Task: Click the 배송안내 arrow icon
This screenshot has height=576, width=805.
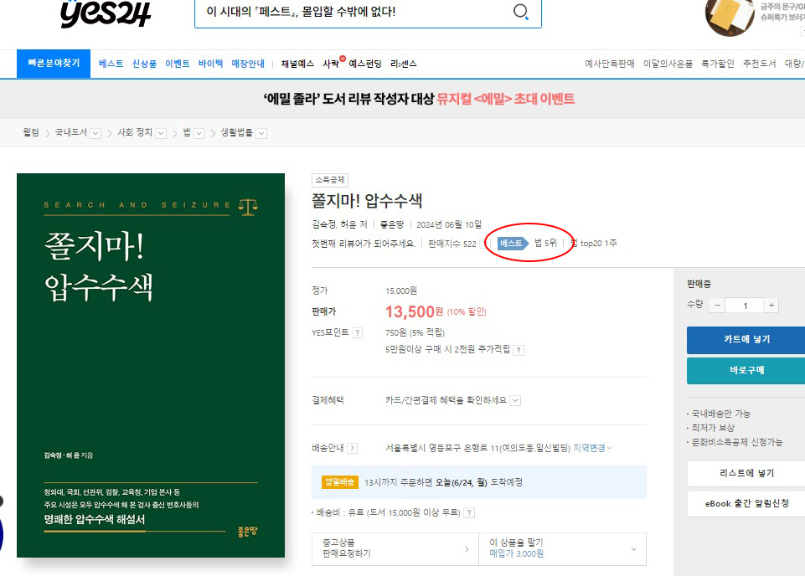Action: tap(352, 448)
